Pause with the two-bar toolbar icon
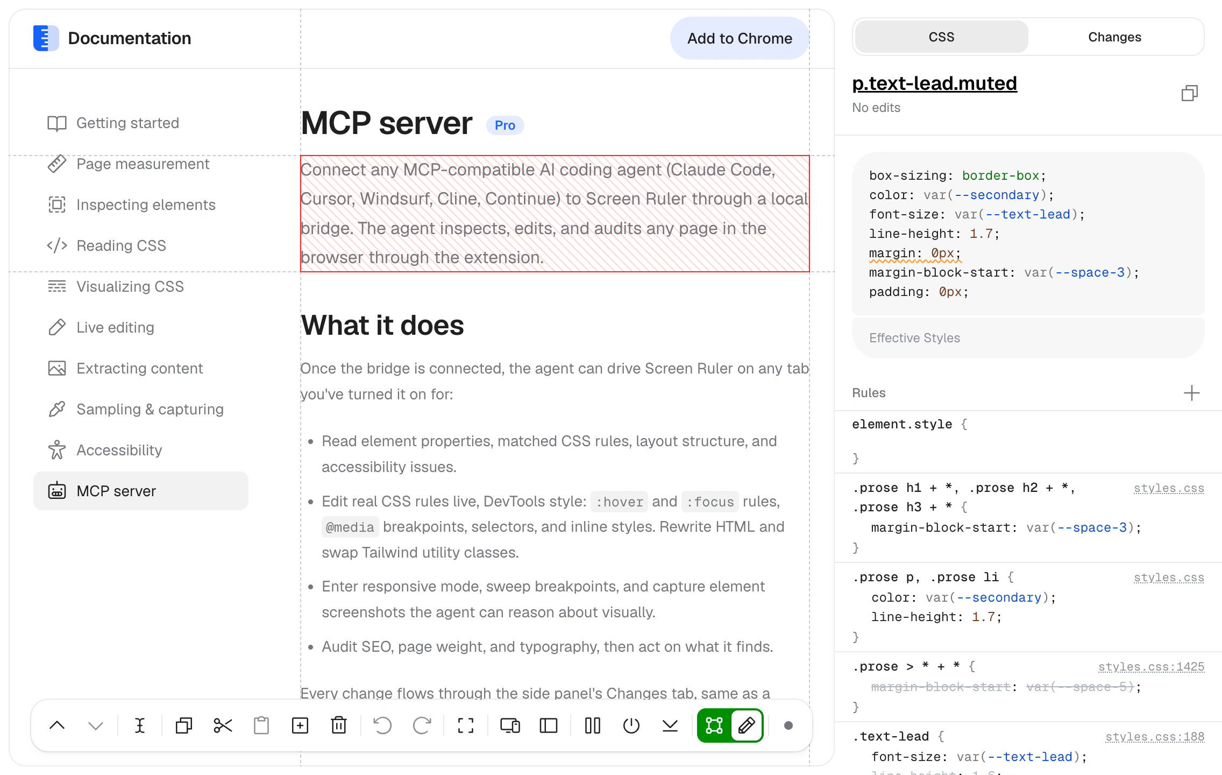This screenshot has height=775, width=1222. click(x=593, y=725)
